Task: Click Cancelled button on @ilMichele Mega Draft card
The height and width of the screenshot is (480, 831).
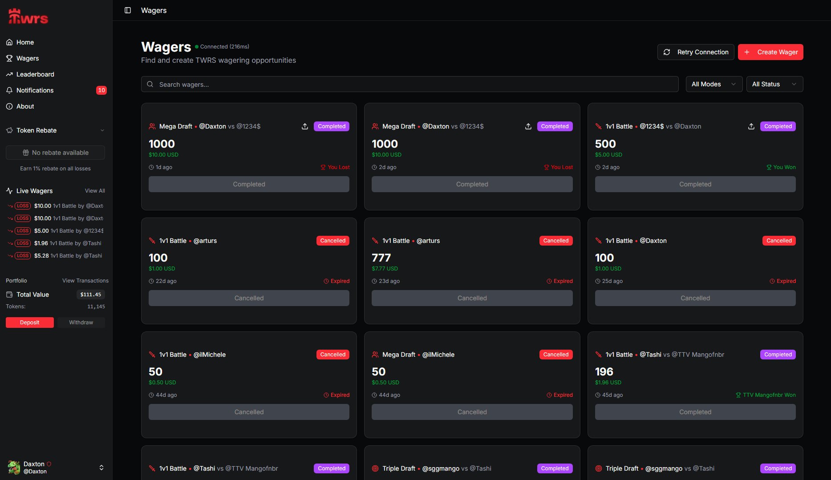Action: 472,412
